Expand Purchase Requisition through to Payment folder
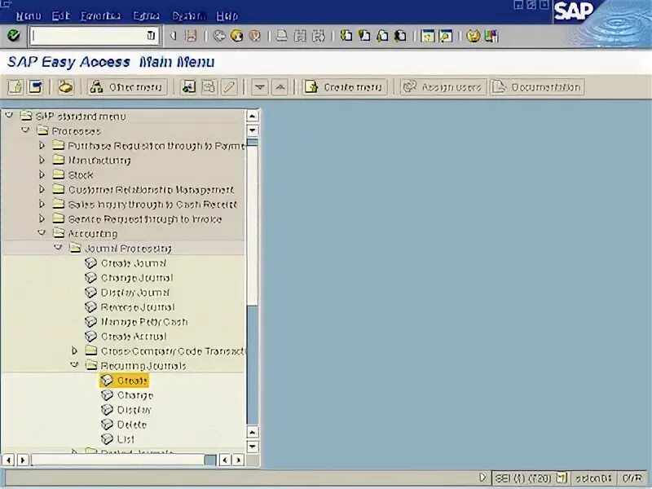Image resolution: width=652 pixels, height=489 pixels. point(42,145)
